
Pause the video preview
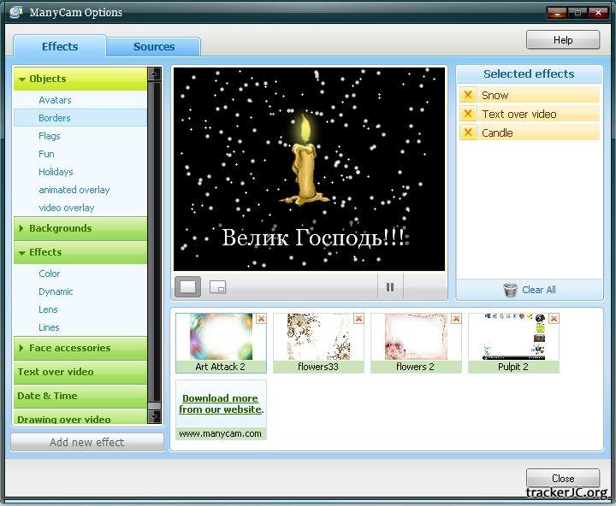pos(390,287)
